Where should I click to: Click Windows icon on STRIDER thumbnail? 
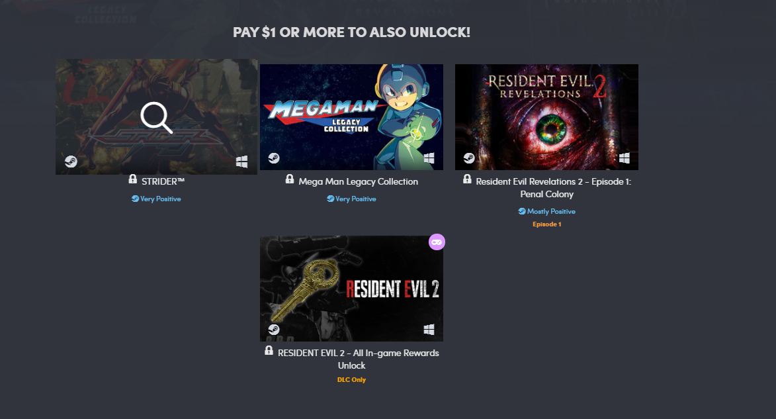pyautogui.click(x=241, y=162)
